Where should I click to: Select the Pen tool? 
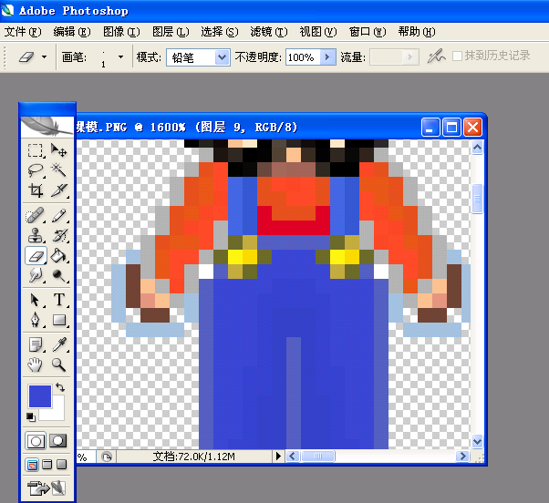click(x=36, y=320)
